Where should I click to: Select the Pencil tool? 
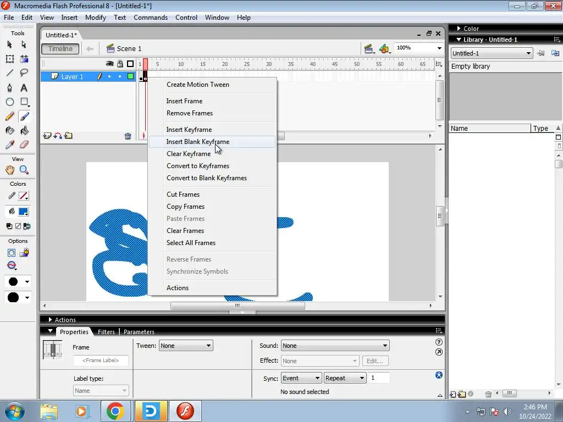point(10,116)
